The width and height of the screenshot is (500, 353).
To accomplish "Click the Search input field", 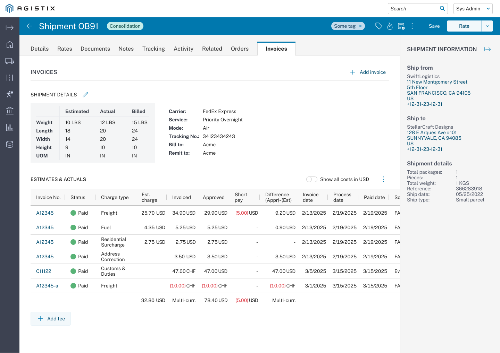I will click(x=414, y=9).
